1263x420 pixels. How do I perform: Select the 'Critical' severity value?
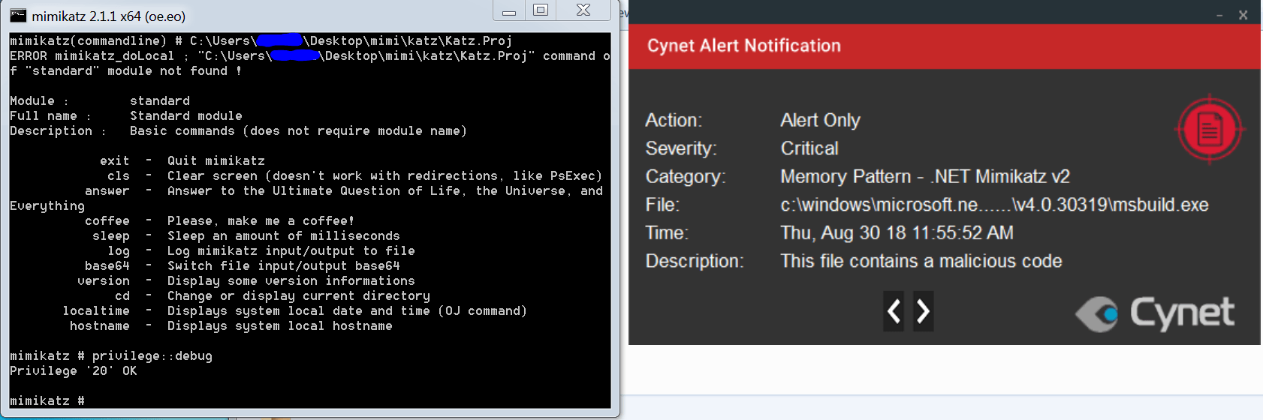pos(809,148)
